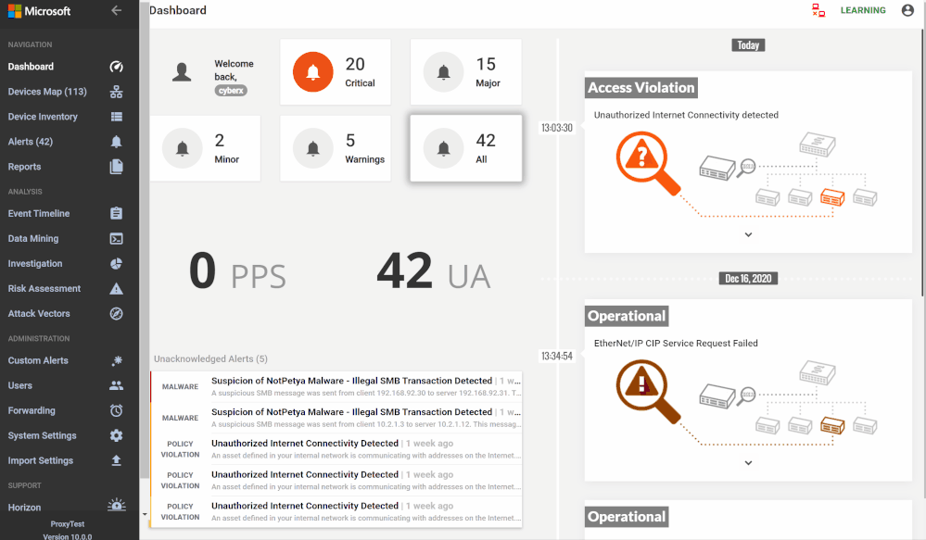Click the Horizon sunrise icon

(117, 505)
